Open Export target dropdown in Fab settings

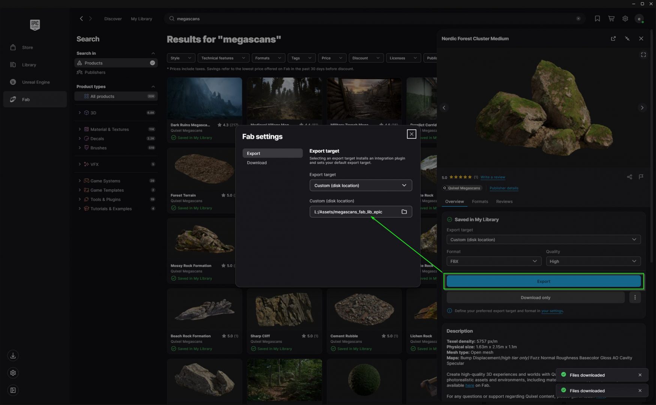pyautogui.click(x=360, y=185)
